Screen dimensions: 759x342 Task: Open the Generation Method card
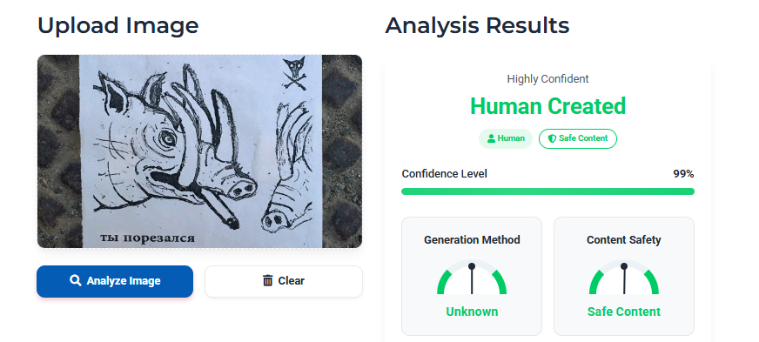pyautogui.click(x=472, y=276)
